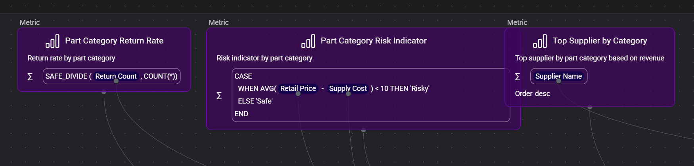Click the "Return rate by part category" description
This screenshot has width=694, height=166.
tap(71, 58)
